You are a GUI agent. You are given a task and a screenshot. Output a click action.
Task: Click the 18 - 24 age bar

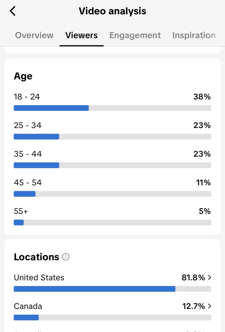pyautogui.click(x=112, y=108)
